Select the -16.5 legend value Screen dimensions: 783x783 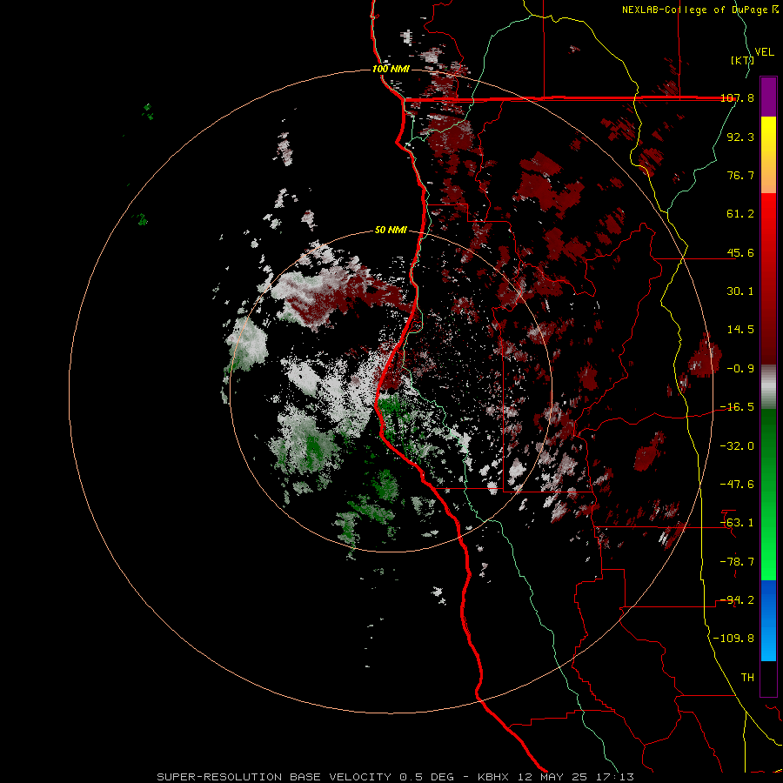(x=737, y=407)
